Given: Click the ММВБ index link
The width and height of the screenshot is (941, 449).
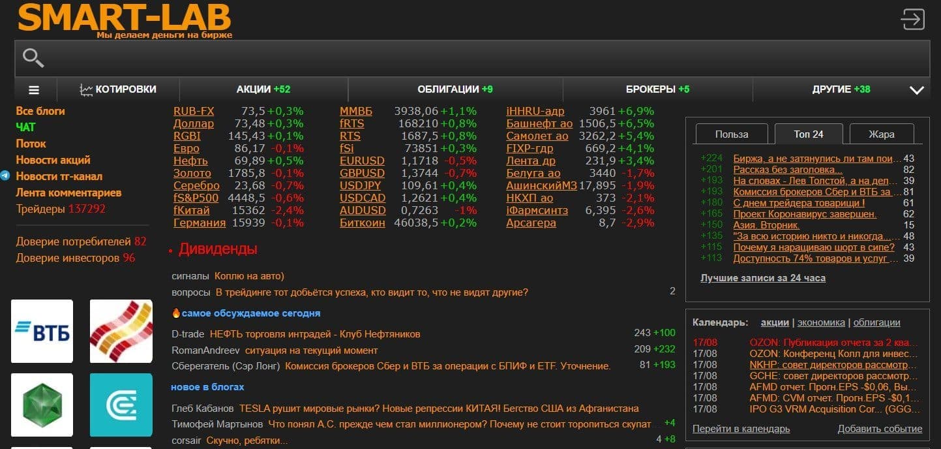Looking at the screenshot, I should (x=356, y=111).
